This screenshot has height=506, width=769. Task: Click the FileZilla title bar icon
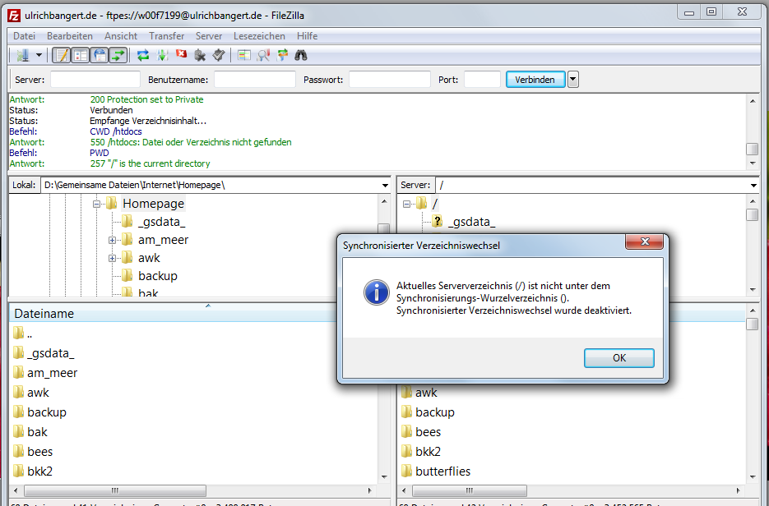[14, 16]
